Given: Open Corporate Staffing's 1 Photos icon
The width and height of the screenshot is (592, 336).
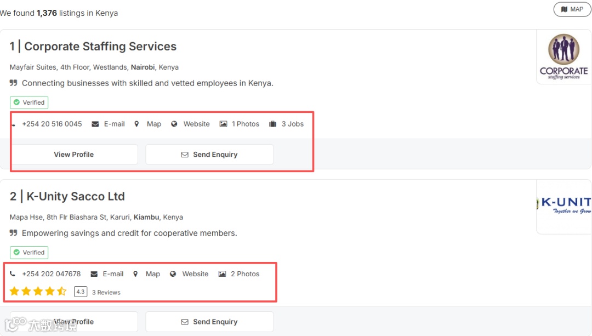Looking at the screenshot, I should click(223, 124).
